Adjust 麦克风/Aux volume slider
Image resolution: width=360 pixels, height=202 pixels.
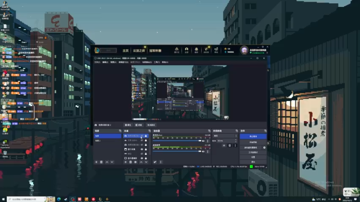tap(177, 141)
